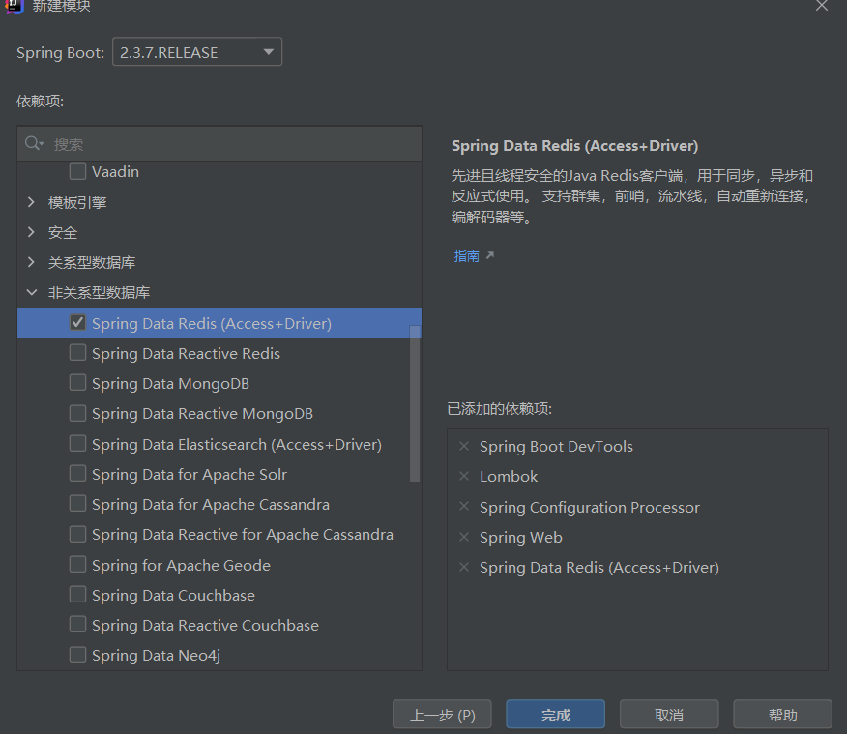Click the 取消 button
847x734 pixels.
(669, 715)
